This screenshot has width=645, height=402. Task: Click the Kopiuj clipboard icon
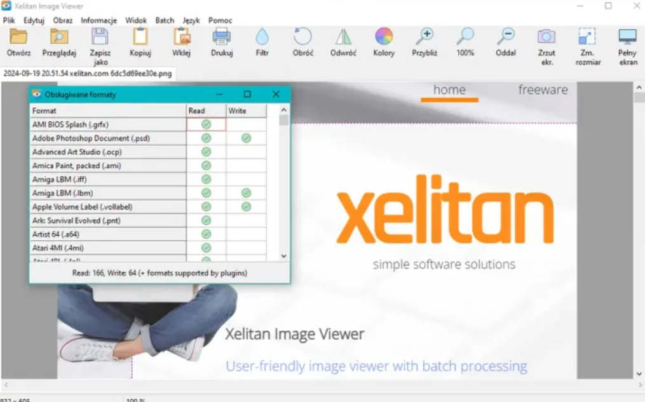pos(140,37)
